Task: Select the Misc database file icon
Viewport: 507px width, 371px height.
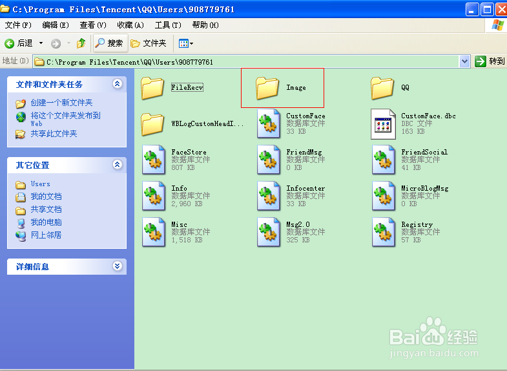Action: (154, 232)
